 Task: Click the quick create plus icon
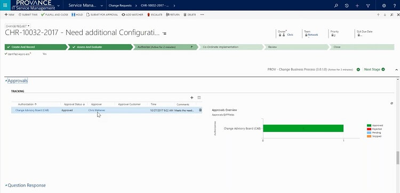point(357,6)
